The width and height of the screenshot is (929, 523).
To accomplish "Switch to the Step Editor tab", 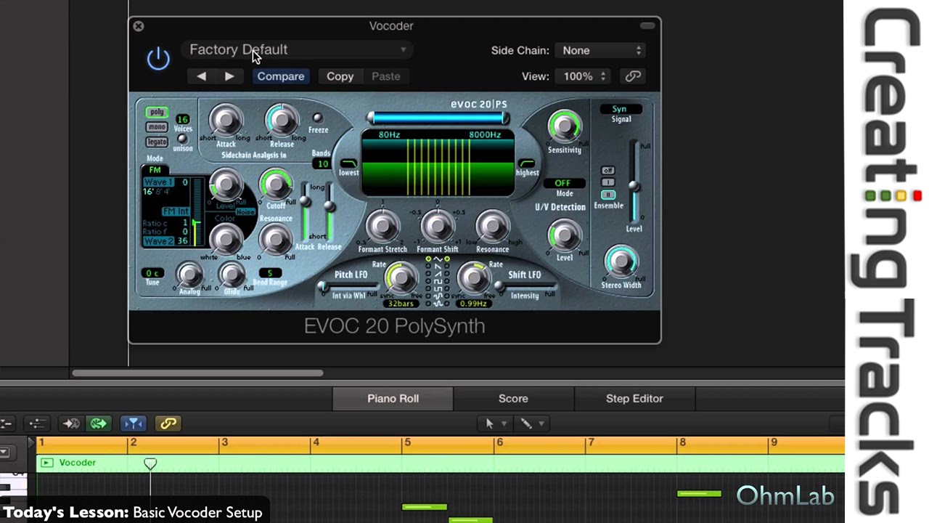I will point(634,398).
